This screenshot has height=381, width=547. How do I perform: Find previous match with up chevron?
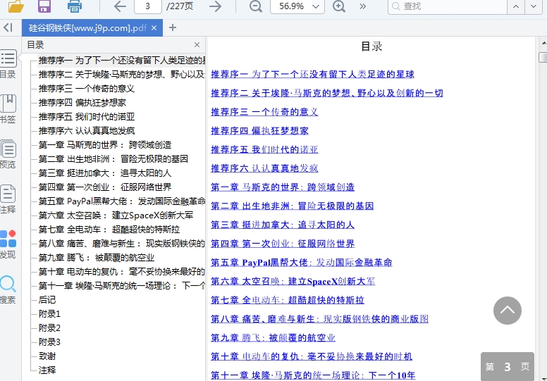(x=516, y=6)
